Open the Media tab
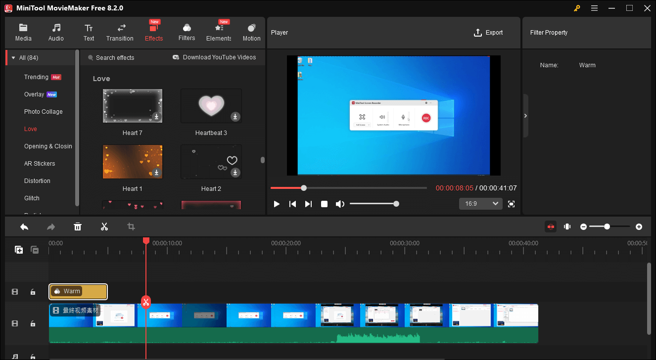Screen dimensions: 656x360 [x=23, y=33]
